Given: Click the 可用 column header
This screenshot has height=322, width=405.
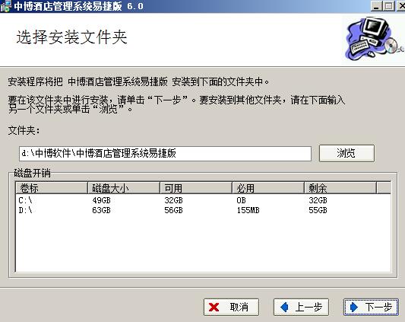Looking at the screenshot, I should [x=195, y=188].
